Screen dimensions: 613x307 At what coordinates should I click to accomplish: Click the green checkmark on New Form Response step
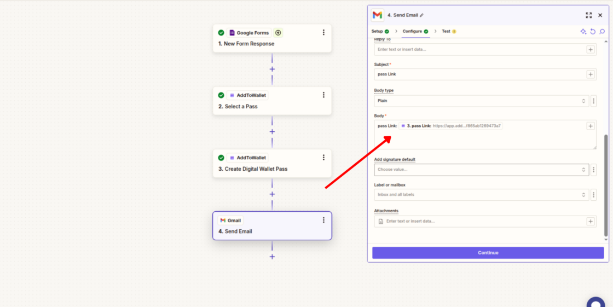(x=221, y=33)
